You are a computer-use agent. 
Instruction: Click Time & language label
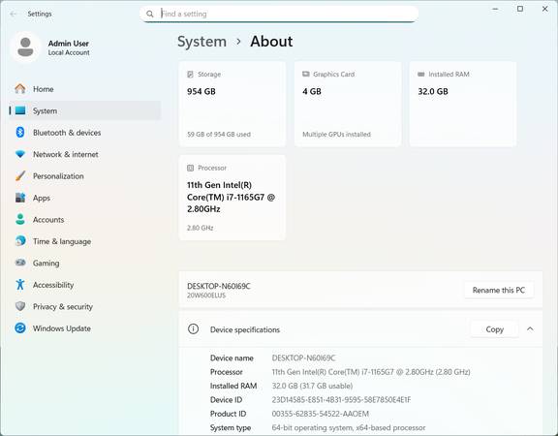click(x=62, y=241)
